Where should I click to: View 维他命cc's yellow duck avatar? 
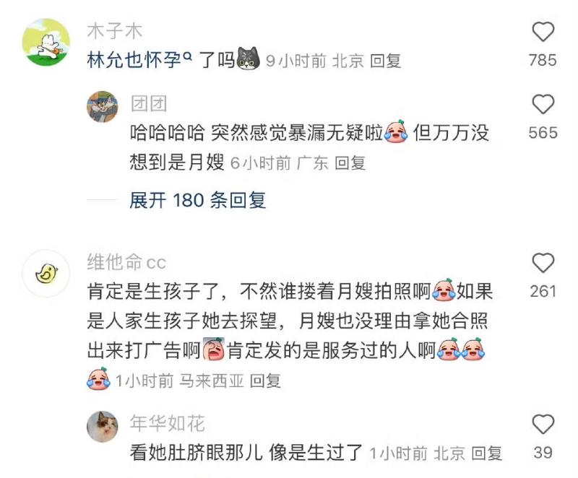tap(46, 274)
